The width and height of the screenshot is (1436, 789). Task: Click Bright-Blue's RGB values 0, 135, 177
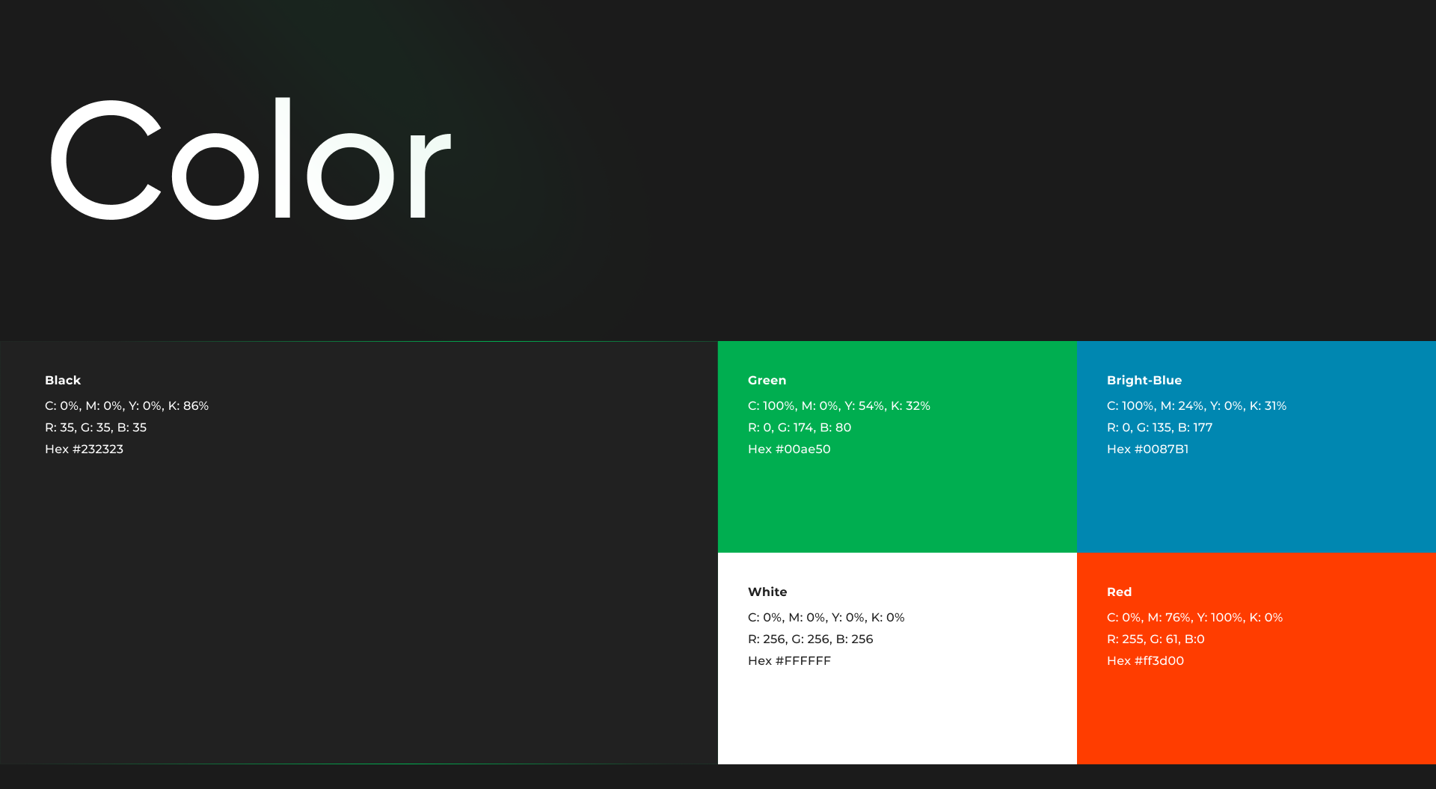[1159, 427]
